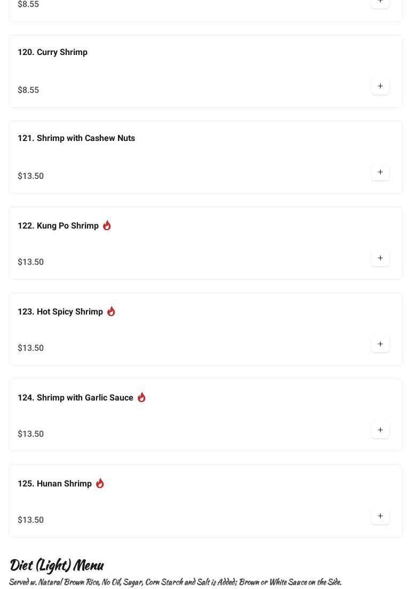Select the 125. Hunan Shrimp title

[x=54, y=484]
